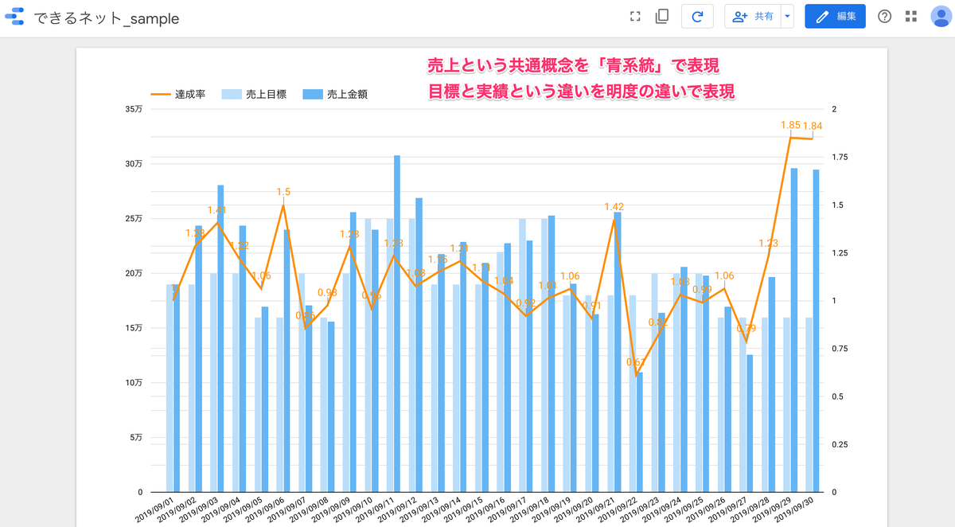Click the 編集 edit button

pyautogui.click(x=835, y=17)
